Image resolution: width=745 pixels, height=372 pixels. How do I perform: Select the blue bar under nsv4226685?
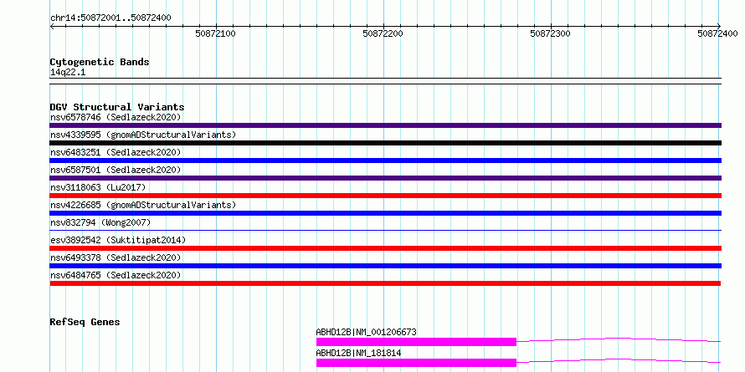[x=385, y=213]
